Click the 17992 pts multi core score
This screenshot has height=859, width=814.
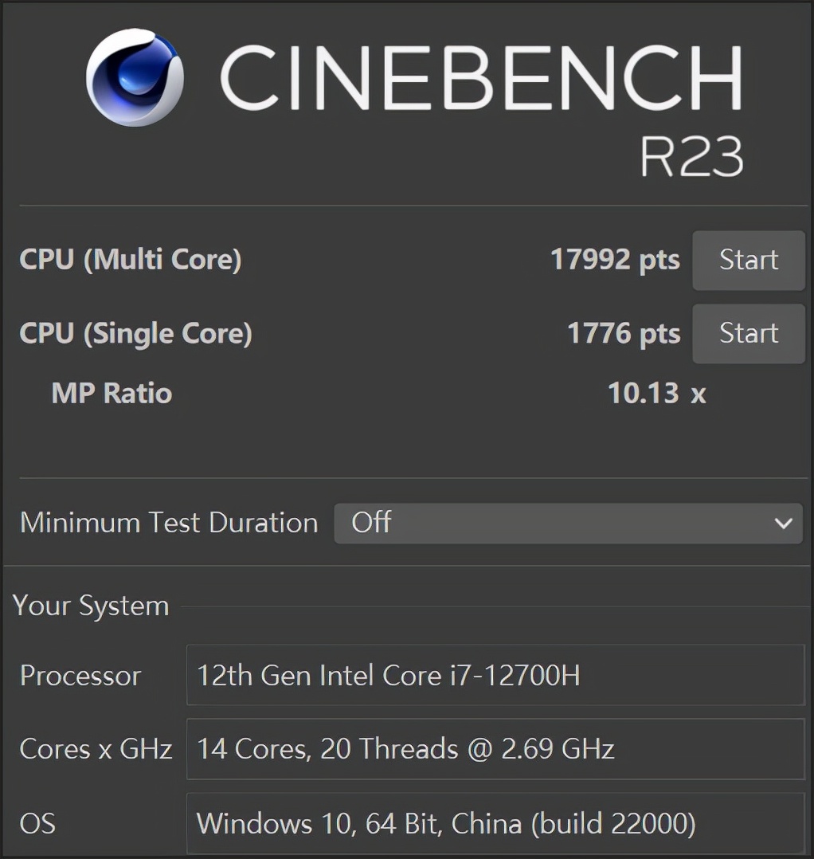click(615, 260)
